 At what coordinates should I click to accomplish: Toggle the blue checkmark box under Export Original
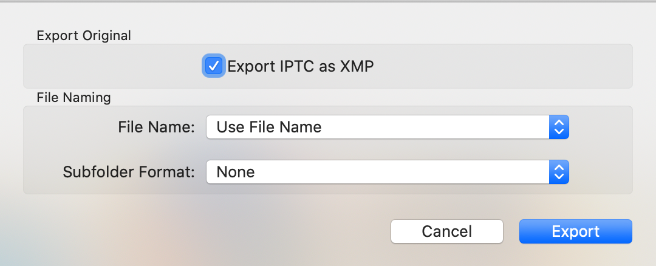214,66
